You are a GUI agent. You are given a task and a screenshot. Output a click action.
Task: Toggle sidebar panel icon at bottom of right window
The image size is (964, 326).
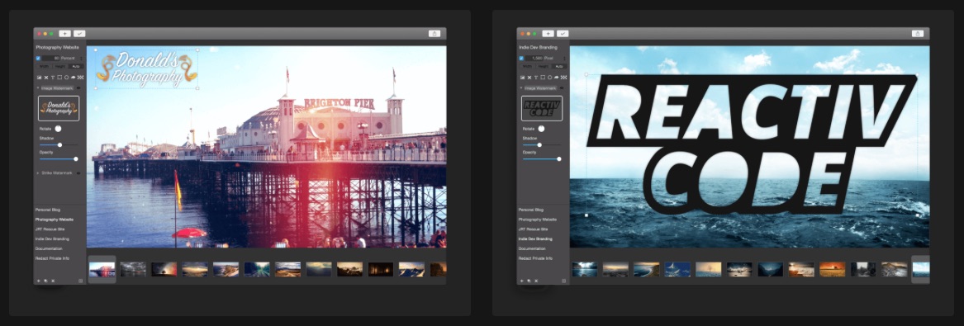(563, 281)
